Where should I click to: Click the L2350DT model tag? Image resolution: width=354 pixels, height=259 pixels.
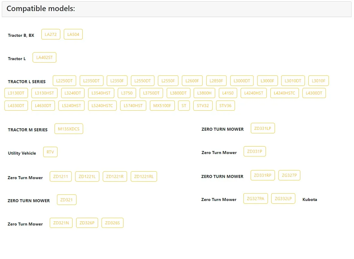pos(91,81)
